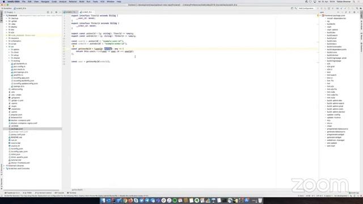Open the Refactor menu
The image size is (363, 204).
pos(73,1)
